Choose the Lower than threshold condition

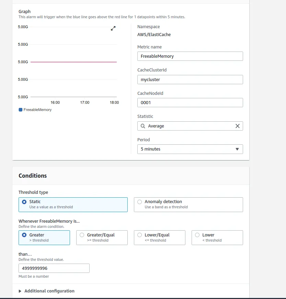pos(197,235)
